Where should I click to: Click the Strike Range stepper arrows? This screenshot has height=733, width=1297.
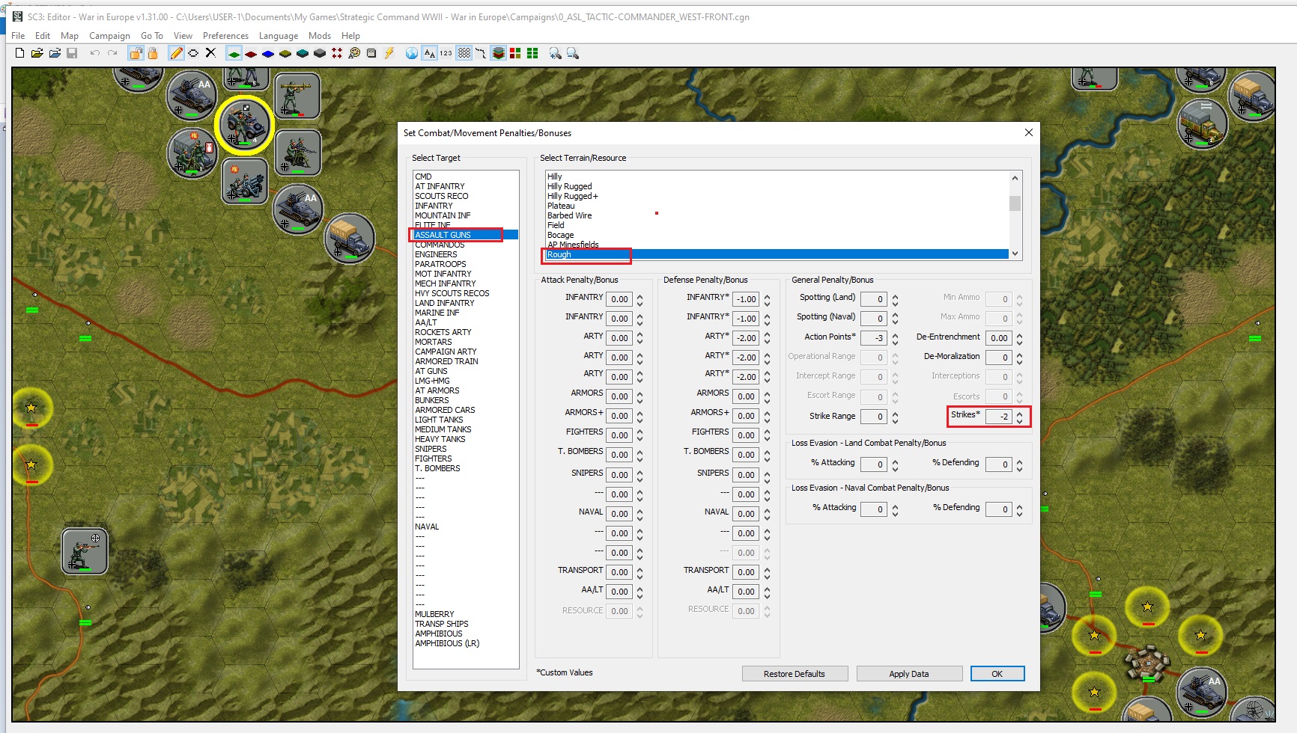pos(895,417)
